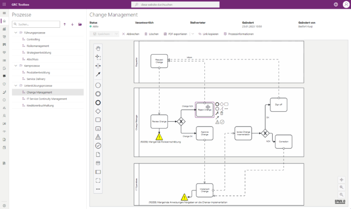
Task: Create a start event from palette
Action: point(98,85)
